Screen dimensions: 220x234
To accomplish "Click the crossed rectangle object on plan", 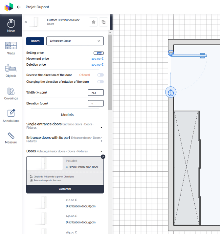I will (187, 168).
